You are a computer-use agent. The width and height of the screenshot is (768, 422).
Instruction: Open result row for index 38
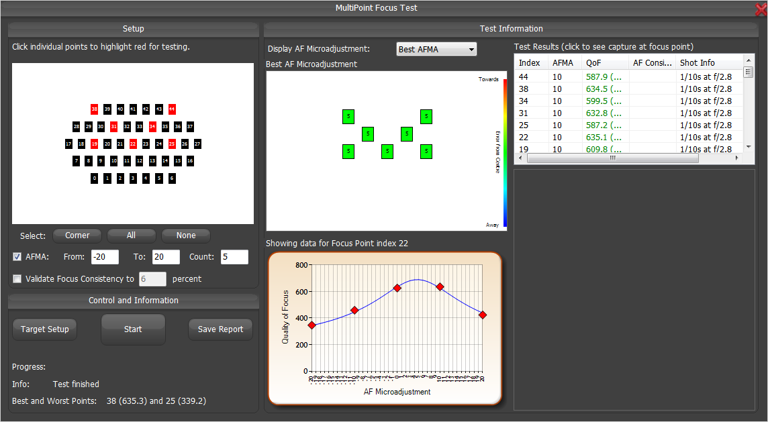(629, 89)
